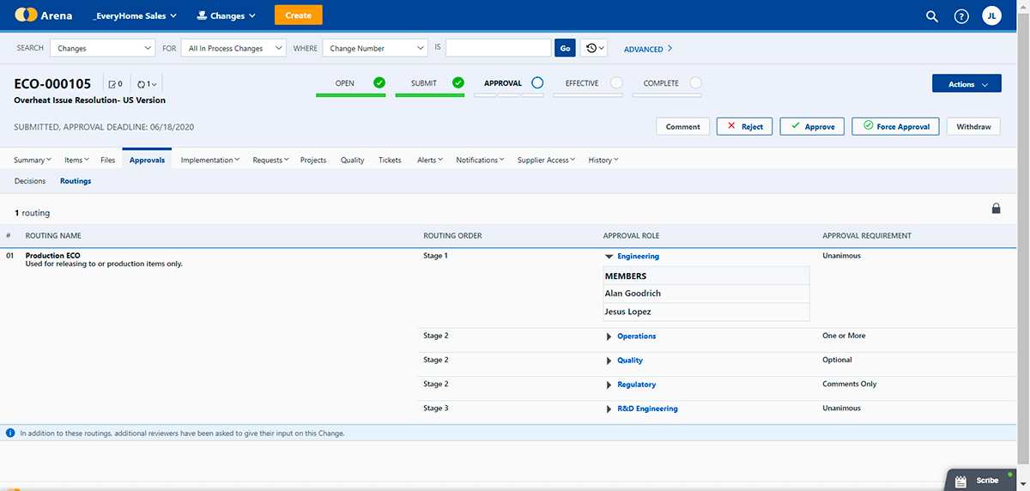Click the Arena logo

coord(44,15)
